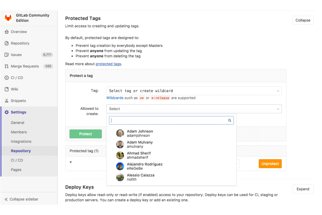Click the Deploy Keys heading

tap(80, 187)
